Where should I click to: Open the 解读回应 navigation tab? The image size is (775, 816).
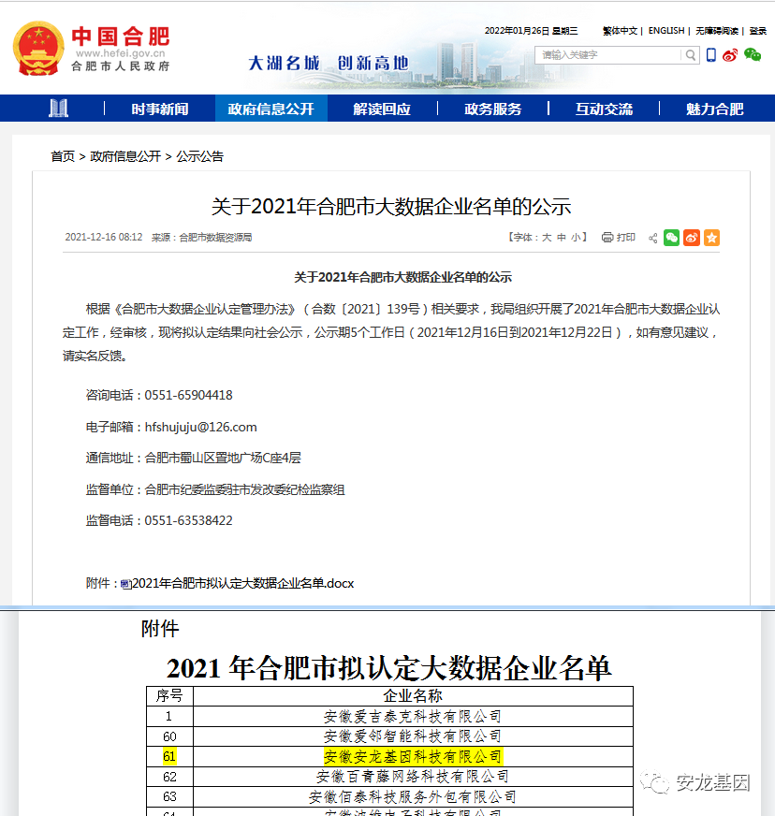[x=382, y=109]
